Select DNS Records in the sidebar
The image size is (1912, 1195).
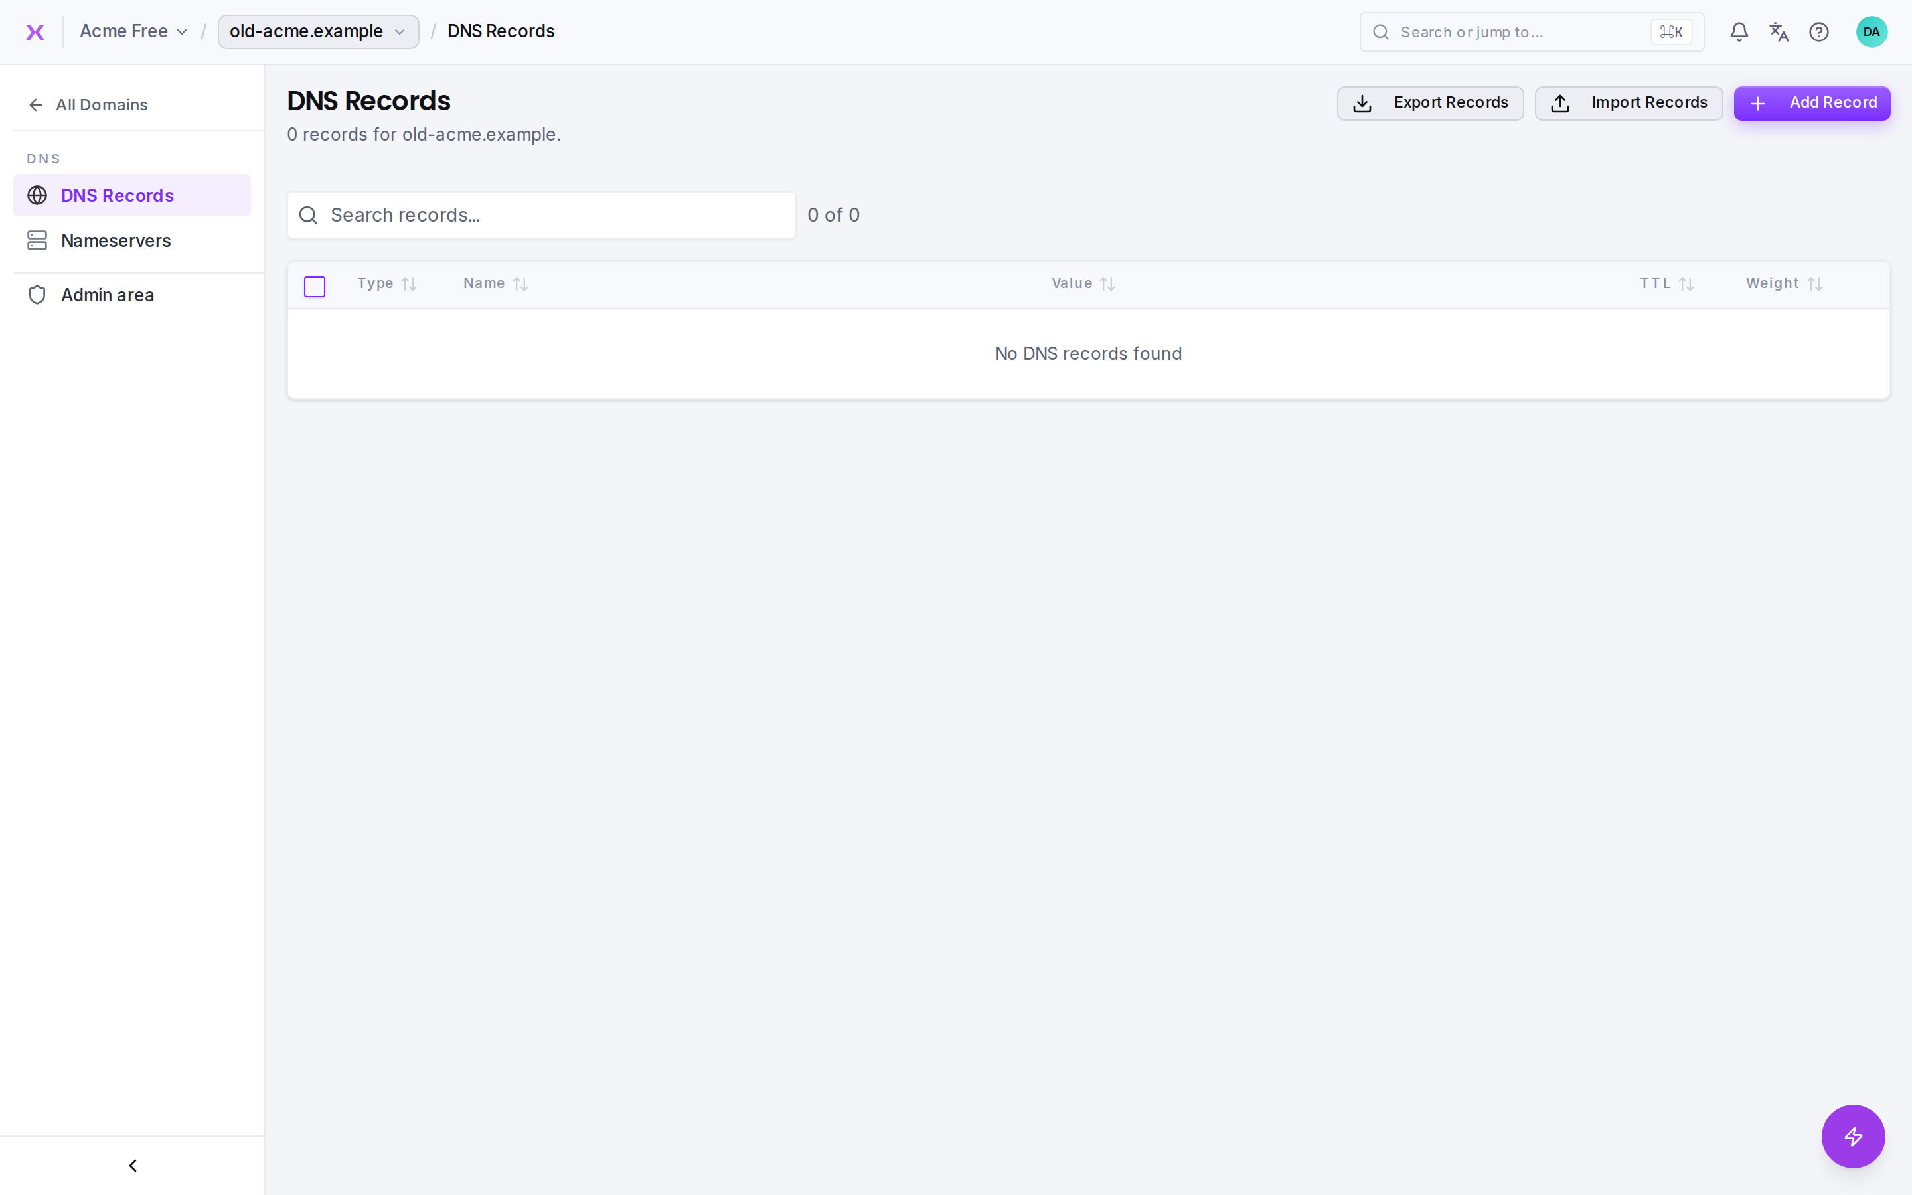tap(132, 195)
